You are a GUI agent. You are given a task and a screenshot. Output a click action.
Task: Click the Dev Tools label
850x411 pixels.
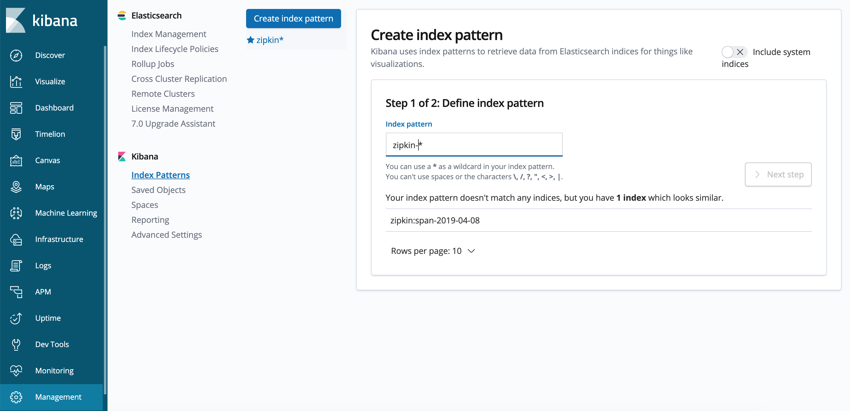pyautogui.click(x=52, y=344)
